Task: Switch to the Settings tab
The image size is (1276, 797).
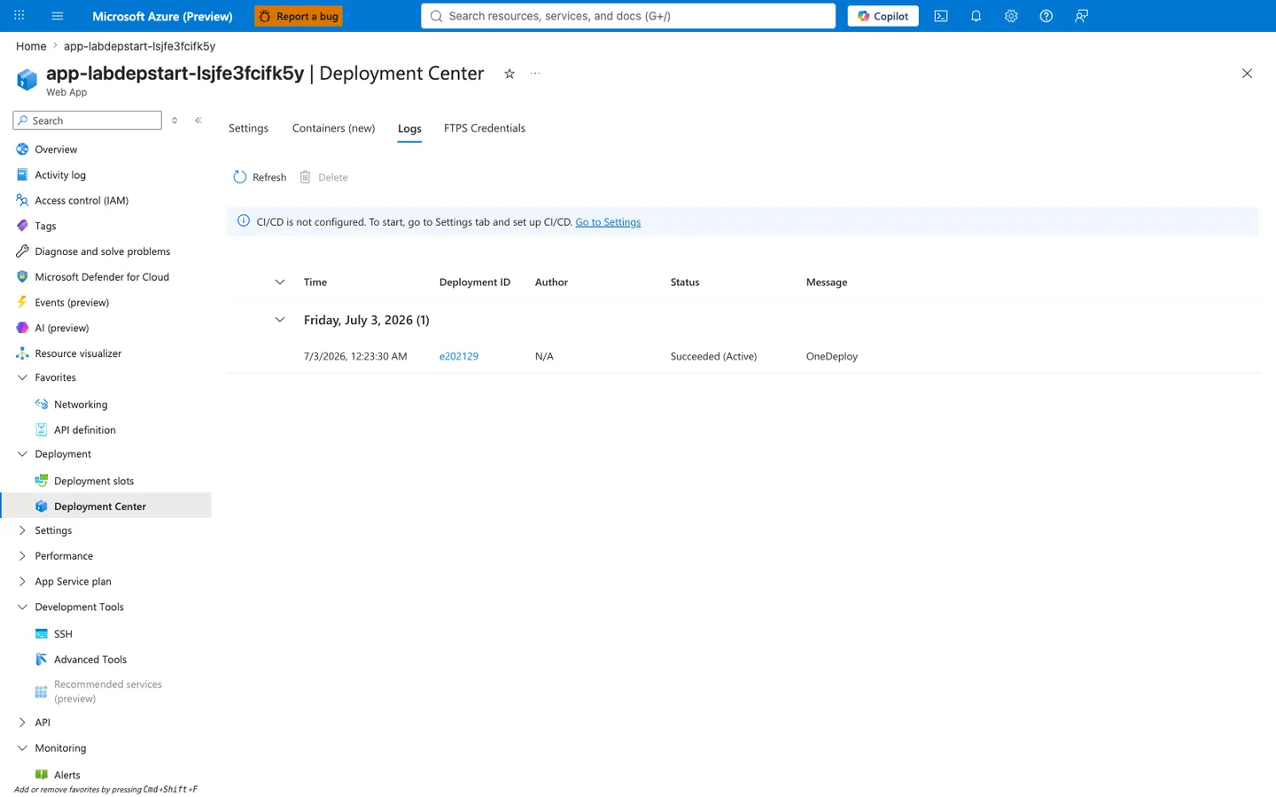Action: (x=248, y=128)
